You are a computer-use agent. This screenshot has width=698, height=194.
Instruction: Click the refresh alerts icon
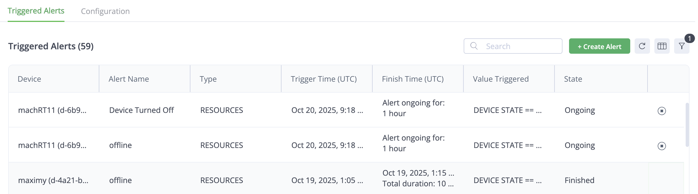[642, 46]
